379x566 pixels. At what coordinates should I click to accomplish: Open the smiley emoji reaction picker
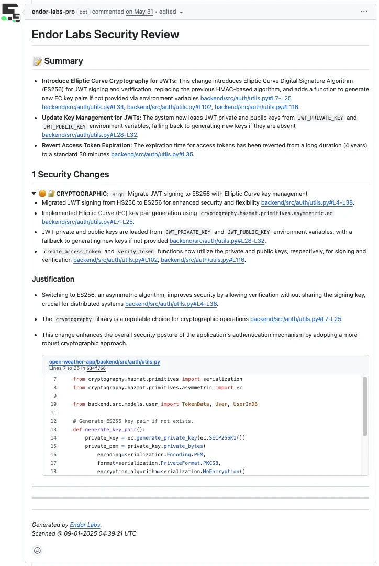point(37,550)
